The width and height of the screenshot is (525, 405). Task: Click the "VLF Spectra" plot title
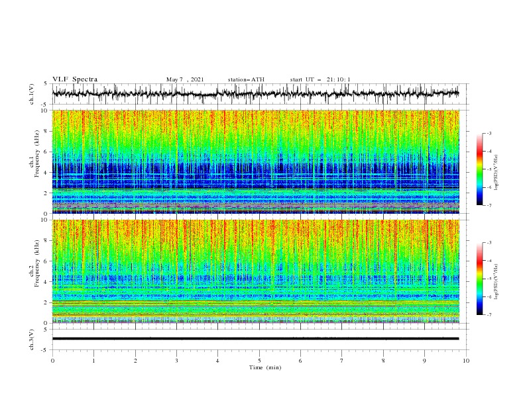point(75,79)
